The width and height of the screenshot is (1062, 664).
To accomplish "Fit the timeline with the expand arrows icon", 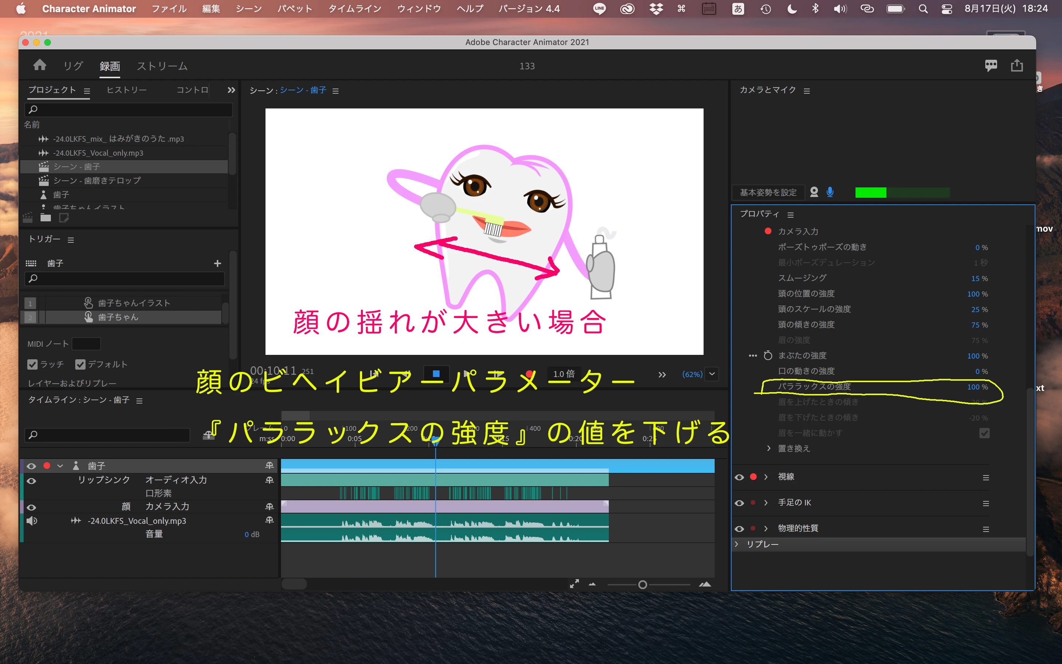I will click(x=574, y=584).
